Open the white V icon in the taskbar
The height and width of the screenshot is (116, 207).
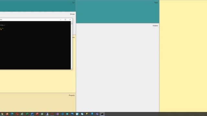(77, 114)
